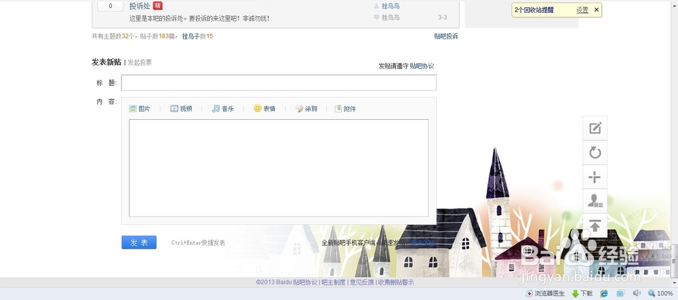The height and width of the screenshot is (300, 678).
Task: Add an attachment via 附件
Action: [346, 109]
